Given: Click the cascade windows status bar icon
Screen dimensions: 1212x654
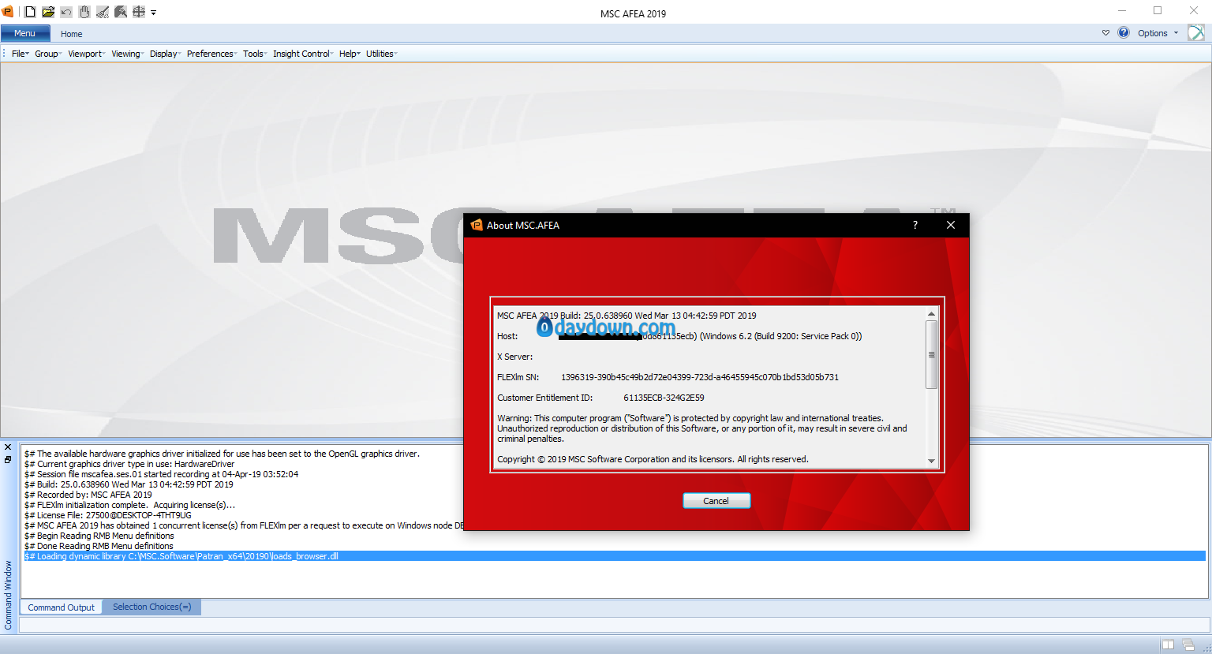Looking at the screenshot, I should point(1188,645).
